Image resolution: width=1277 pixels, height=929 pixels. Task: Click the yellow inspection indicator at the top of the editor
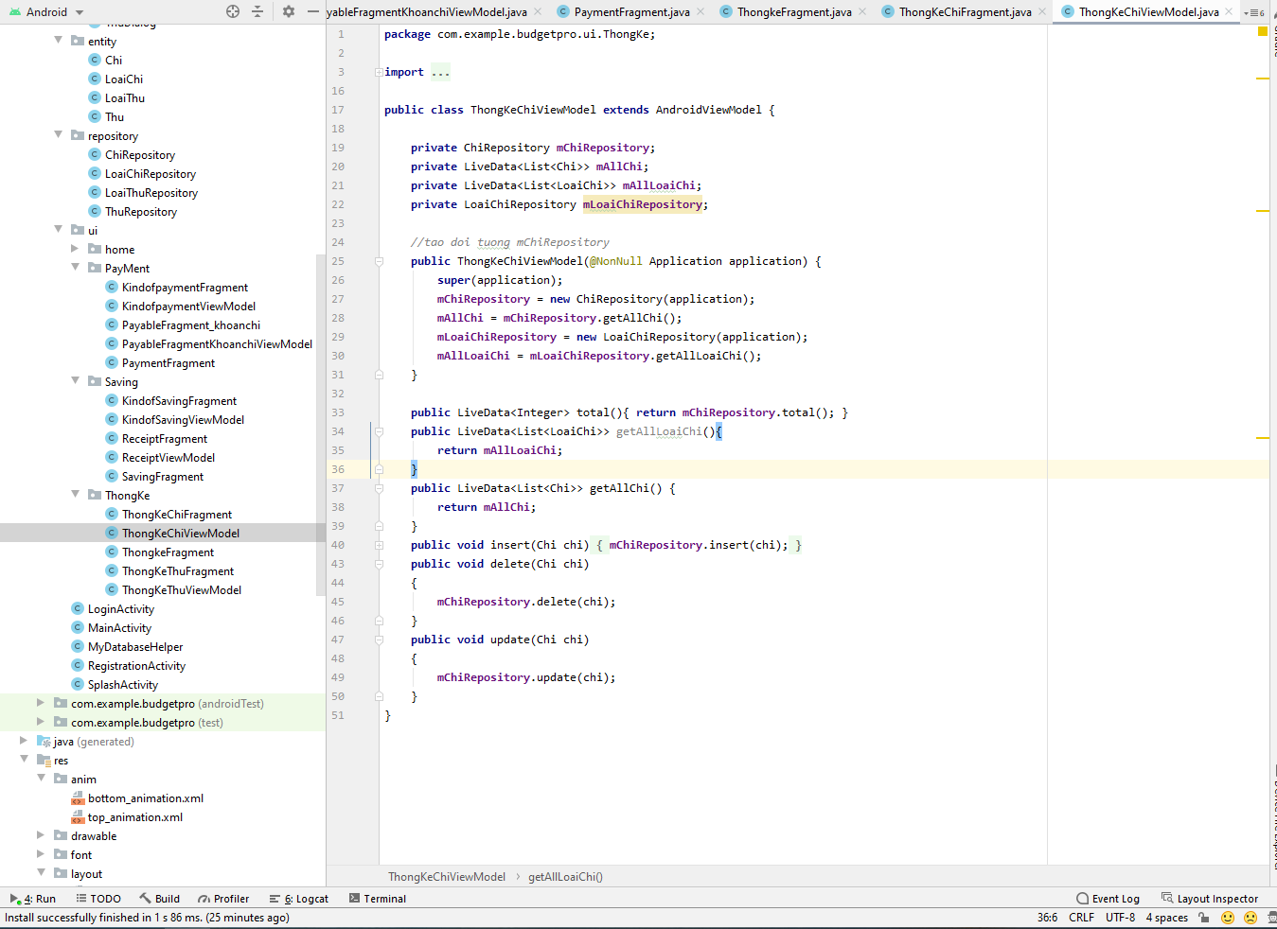coord(1262,31)
